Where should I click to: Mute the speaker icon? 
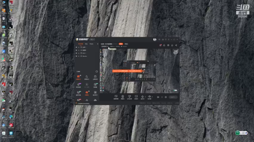click(x=149, y=97)
